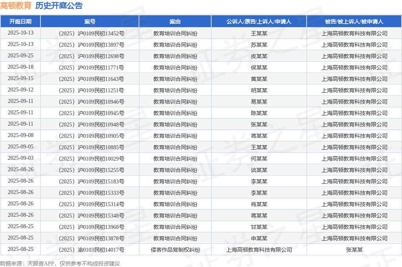Click date 2025-09-25
Viewport: 402px width, 267px height.
20,56
